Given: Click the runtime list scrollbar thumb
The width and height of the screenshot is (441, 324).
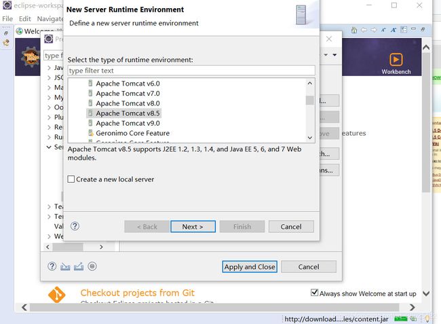Looking at the screenshot, I should coord(309,101).
